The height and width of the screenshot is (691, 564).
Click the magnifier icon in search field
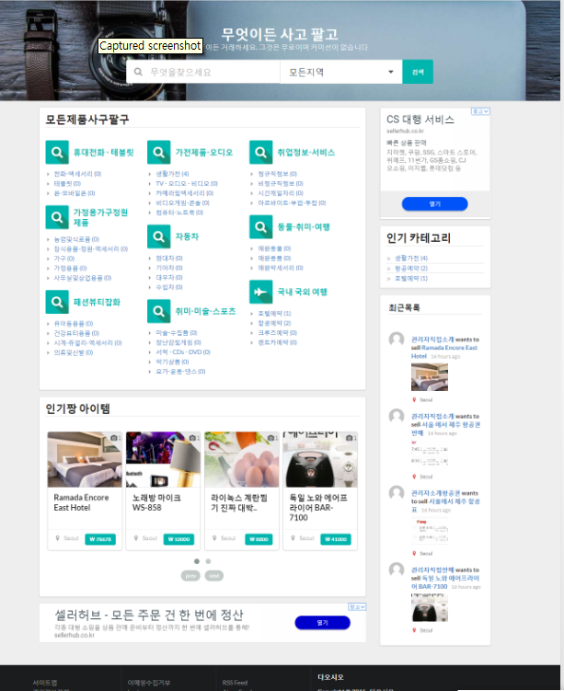coord(139,72)
